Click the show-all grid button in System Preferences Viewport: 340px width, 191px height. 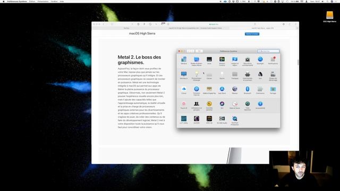tap(199, 51)
